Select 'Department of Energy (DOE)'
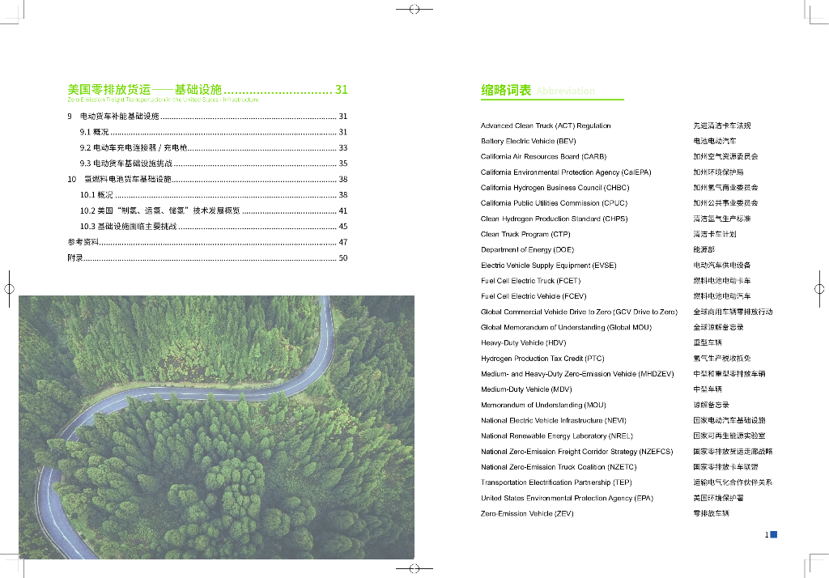 coord(527,249)
